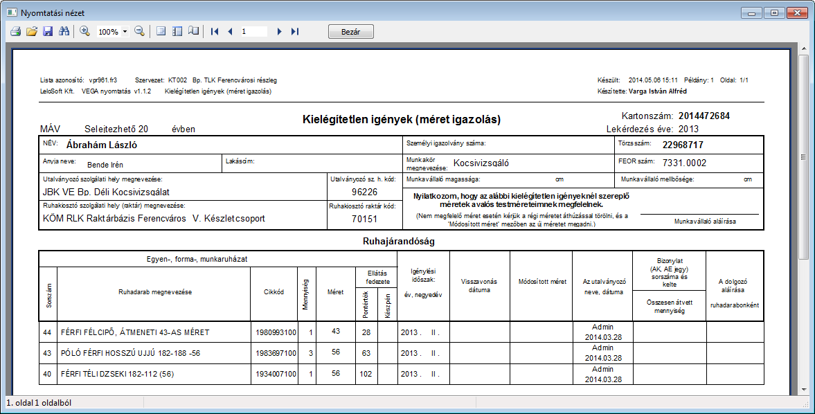Image resolution: width=815 pixels, height=414 pixels.
Task: Click the vertical scrollbar of the preview
Action: pyautogui.click(x=803, y=218)
